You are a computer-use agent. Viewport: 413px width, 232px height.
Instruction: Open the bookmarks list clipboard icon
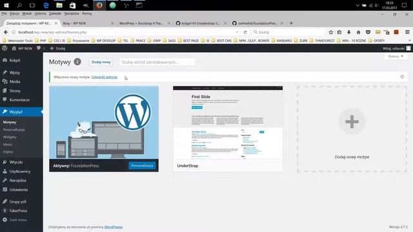pos(339,32)
